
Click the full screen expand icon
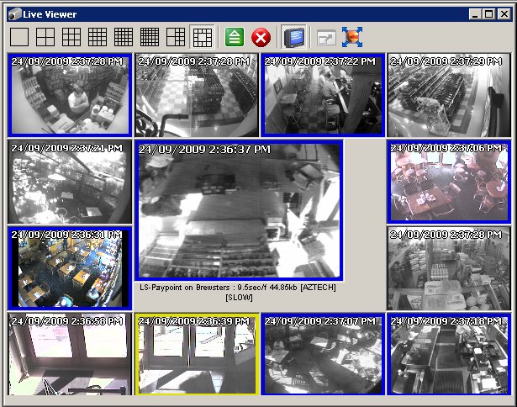click(x=352, y=37)
